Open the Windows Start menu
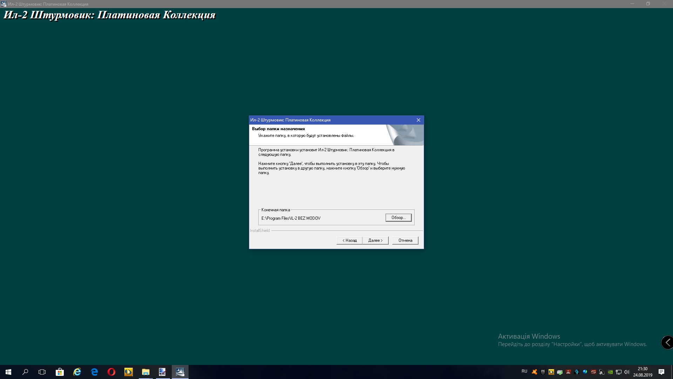The image size is (673, 379). [8, 372]
